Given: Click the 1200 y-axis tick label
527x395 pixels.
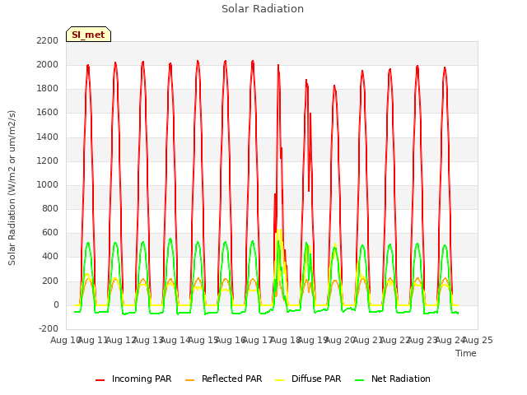Looking at the screenshot, I should point(48,161).
